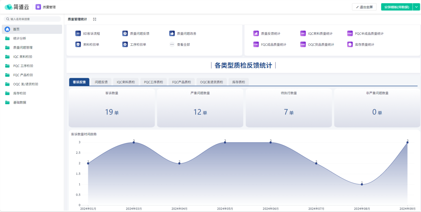
Task: Select the PQC工序质检 tab
Action: (x=154, y=82)
